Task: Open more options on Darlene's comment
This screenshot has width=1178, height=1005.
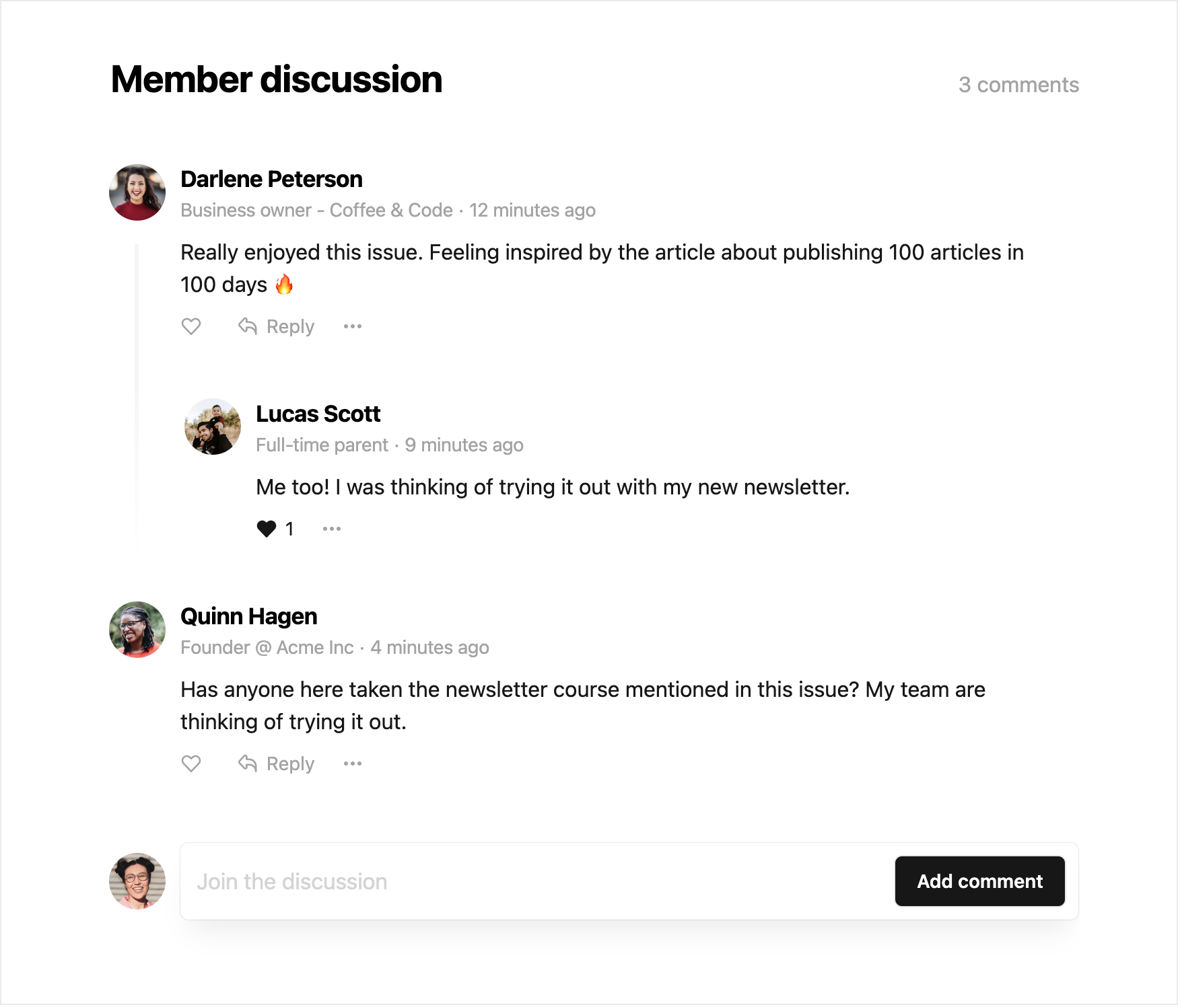Action: point(353,326)
